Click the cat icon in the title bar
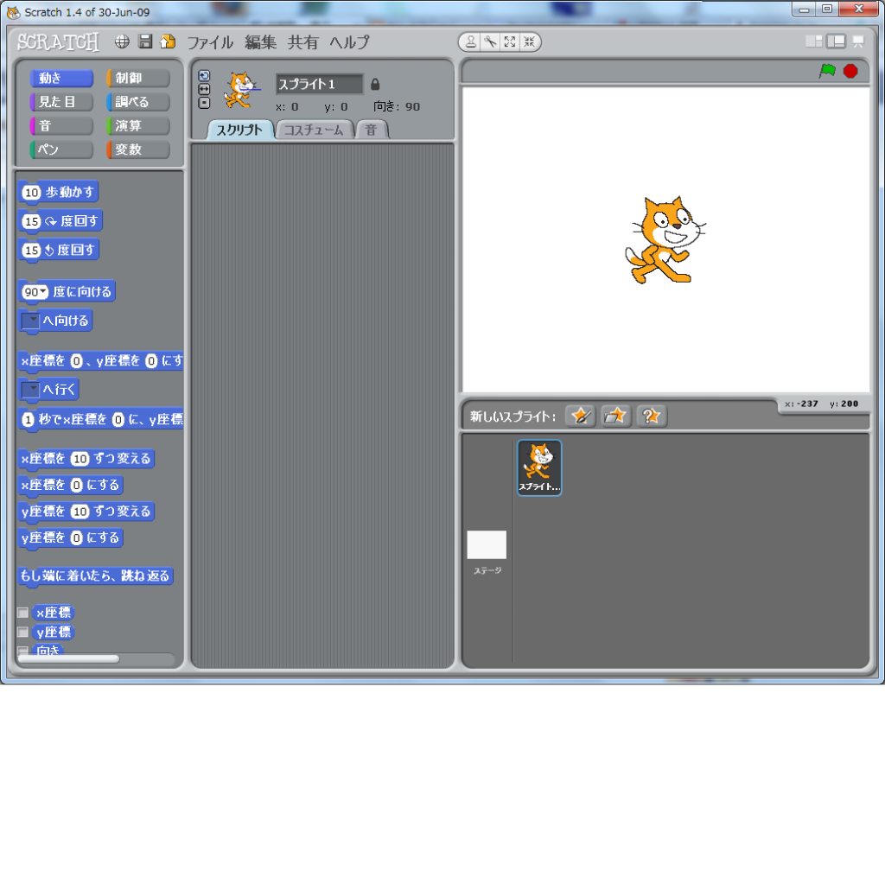 pyautogui.click(x=13, y=12)
